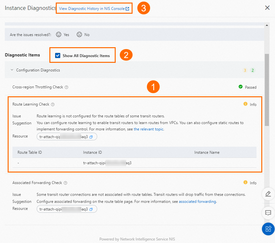
Task: Copy resource ID in Associated Forwarding Check
Action: coord(91,209)
